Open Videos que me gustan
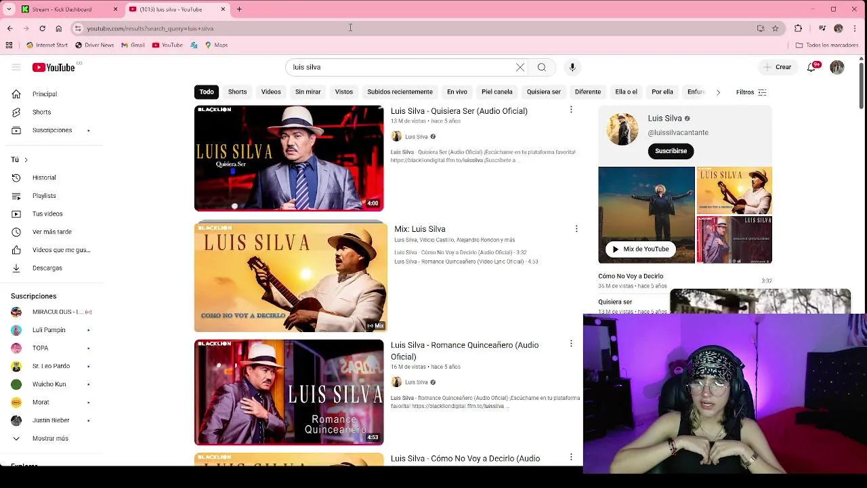Screen dimensions: 867x488 [x=61, y=250]
